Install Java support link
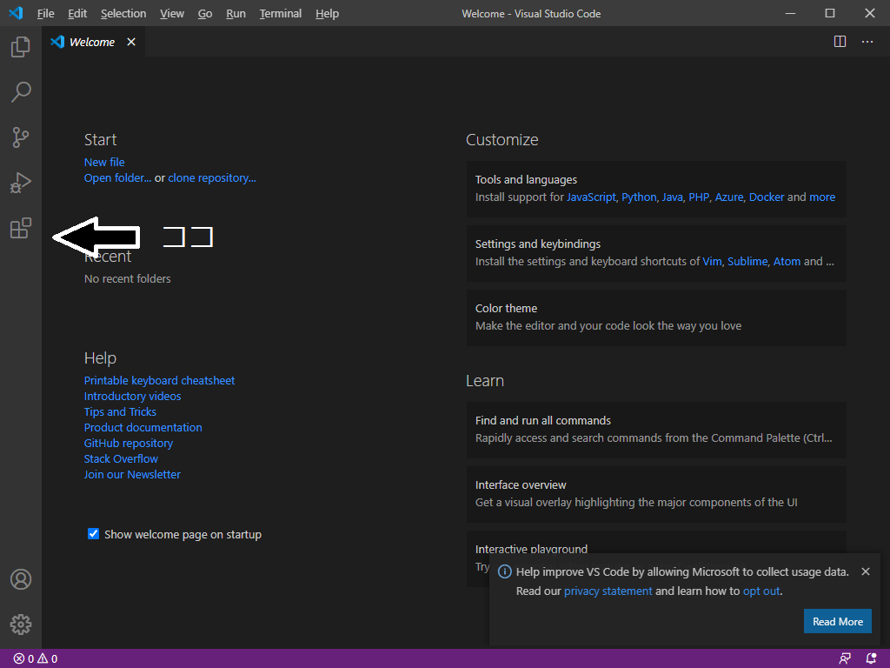Image resolution: width=890 pixels, height=668 pixels. click(672, 197)
